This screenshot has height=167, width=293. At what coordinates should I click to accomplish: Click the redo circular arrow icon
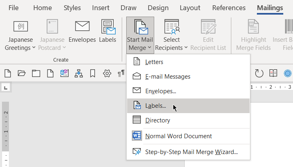click(x=259, y=73)
